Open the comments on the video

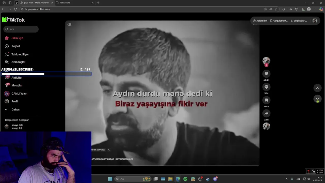266,87
